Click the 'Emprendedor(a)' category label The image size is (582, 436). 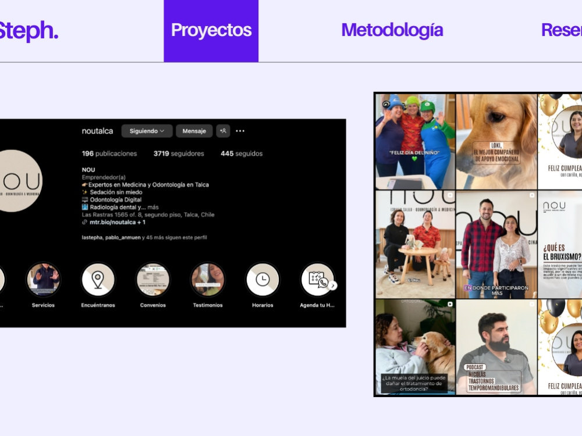104,177
